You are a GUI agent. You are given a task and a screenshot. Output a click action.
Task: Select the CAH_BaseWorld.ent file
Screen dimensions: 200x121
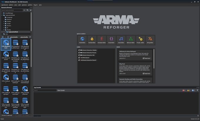6,44
